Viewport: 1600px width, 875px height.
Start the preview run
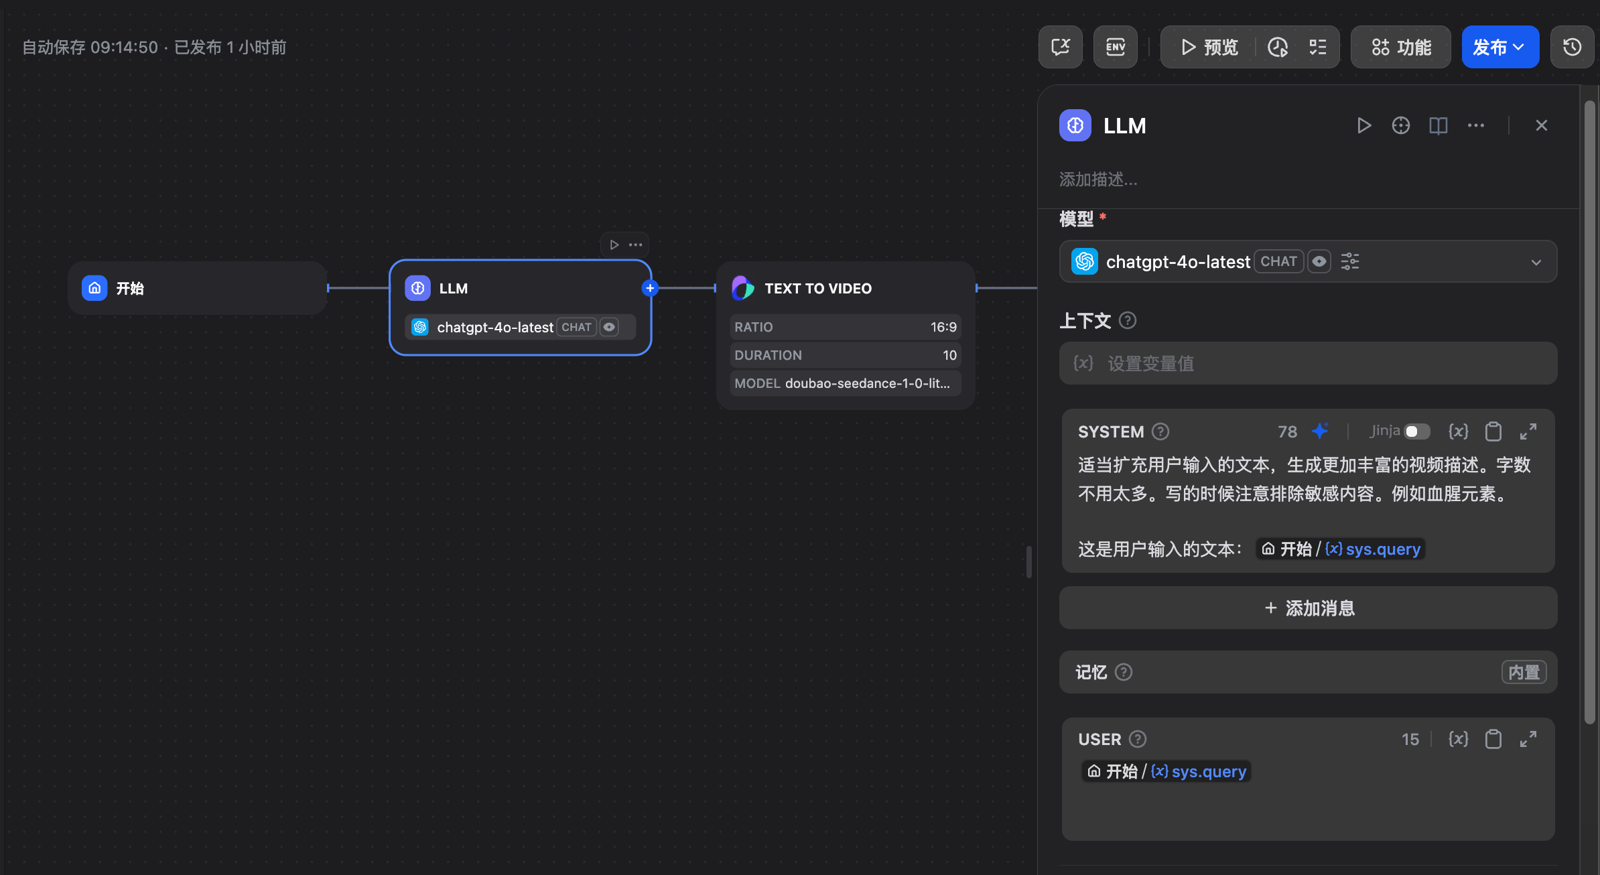(1209, 47)
